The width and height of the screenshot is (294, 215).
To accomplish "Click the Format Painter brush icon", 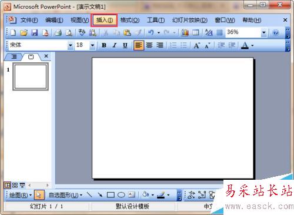I will point(138,33).
